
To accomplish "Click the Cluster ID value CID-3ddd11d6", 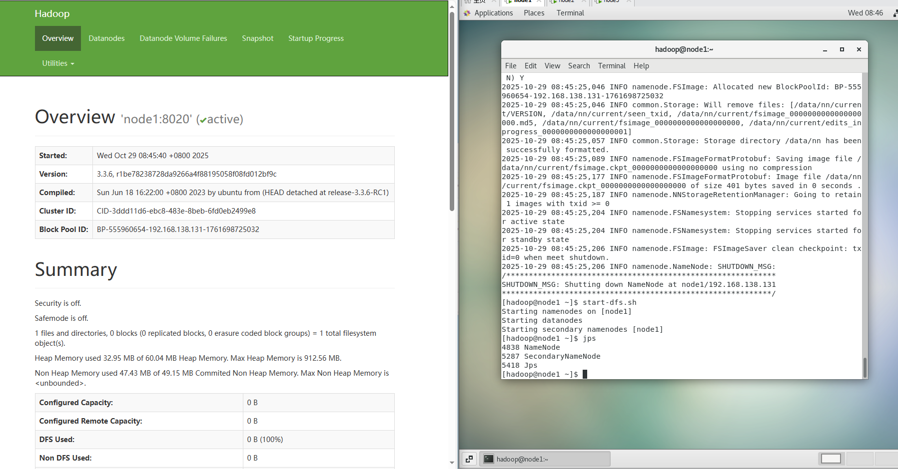I will coord(176,211).
